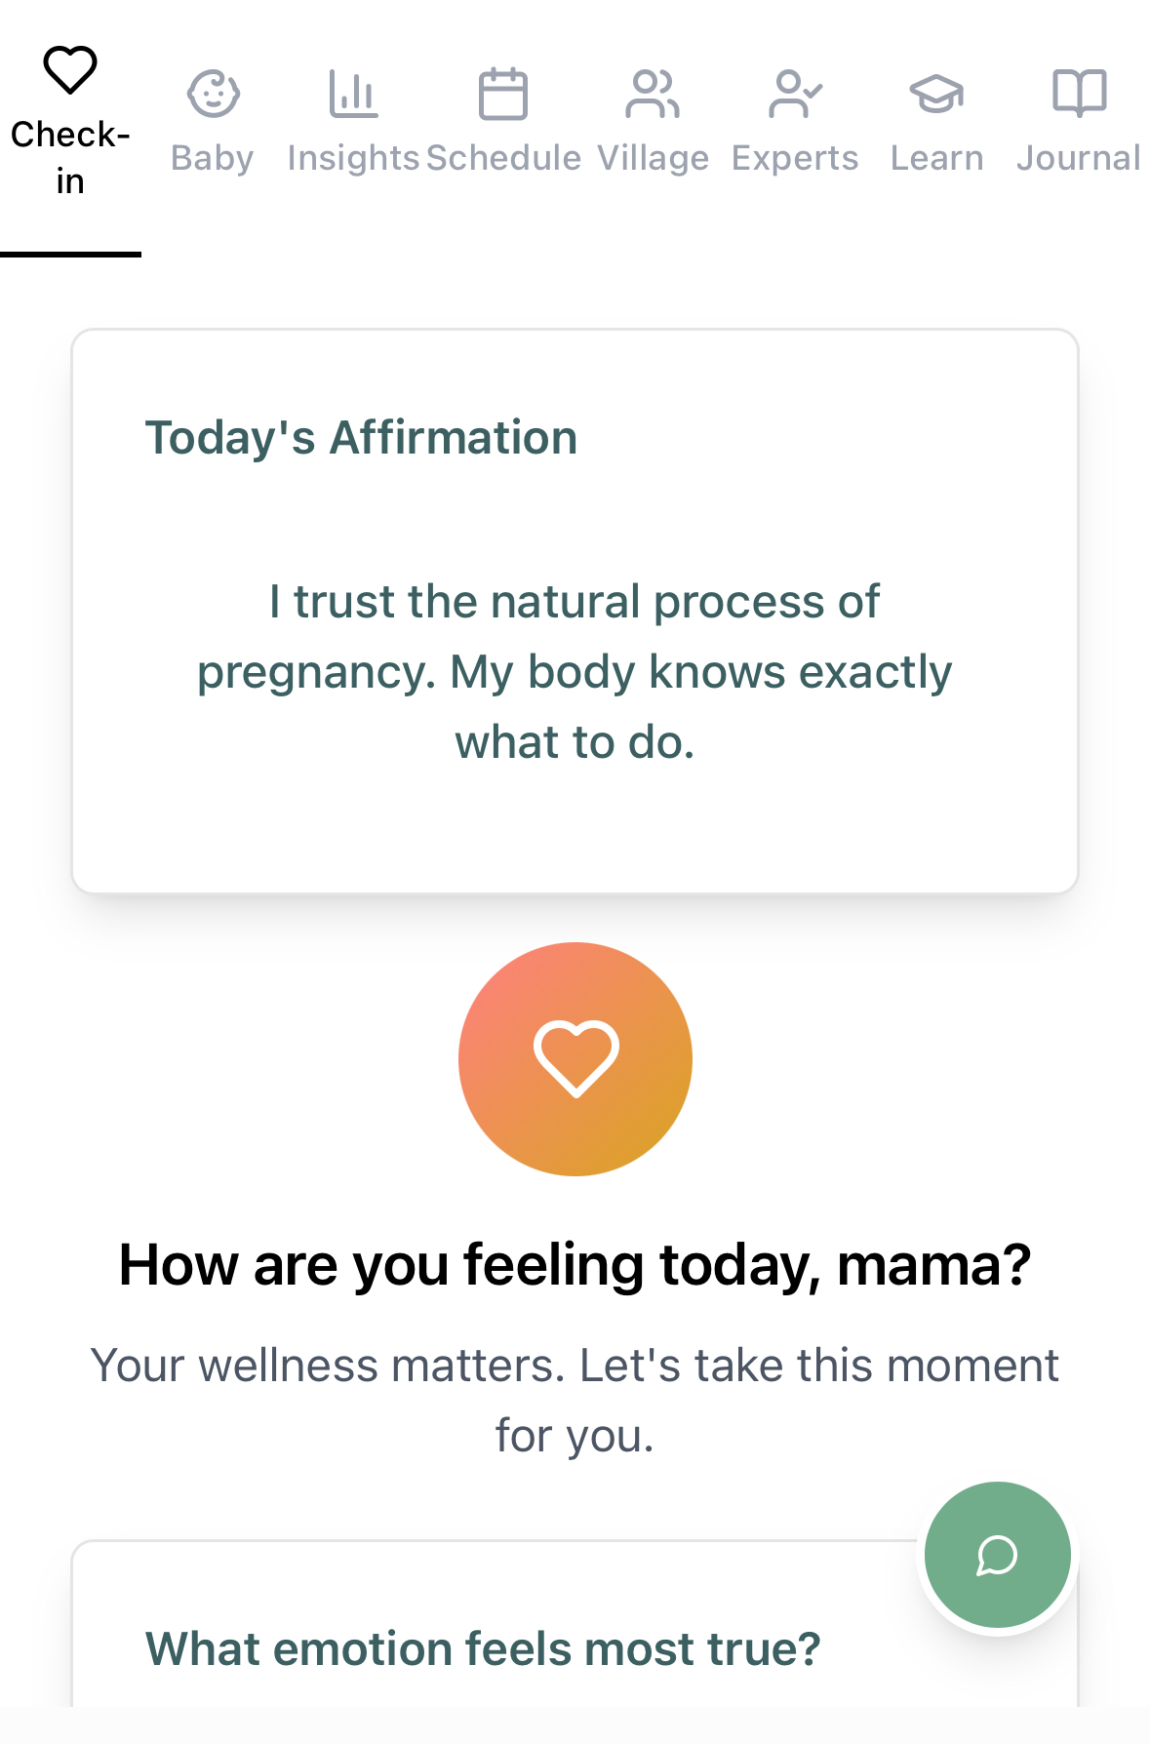Select the Village tab label
The image size is (1150, 1744).
coord(653,158)
